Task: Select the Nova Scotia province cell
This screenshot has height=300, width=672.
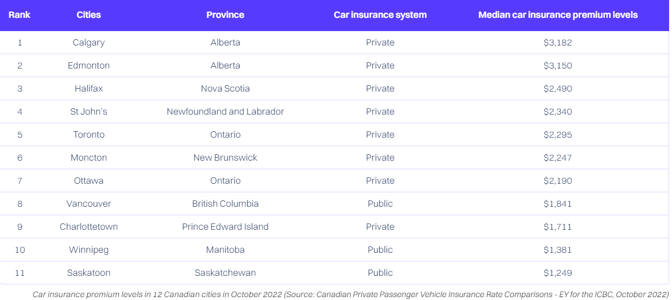Action: (x=225, y=89)
